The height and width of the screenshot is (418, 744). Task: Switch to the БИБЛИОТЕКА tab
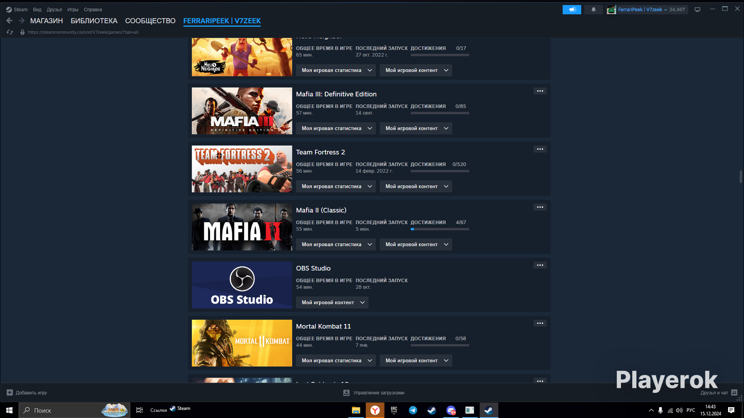point(94,21)
